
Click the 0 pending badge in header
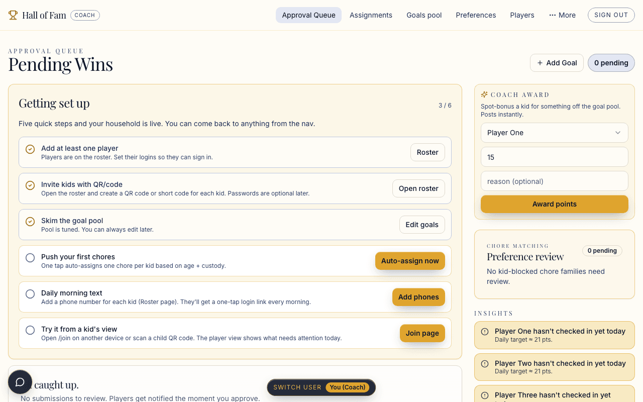pyautogui.click(x=611, y=63)
